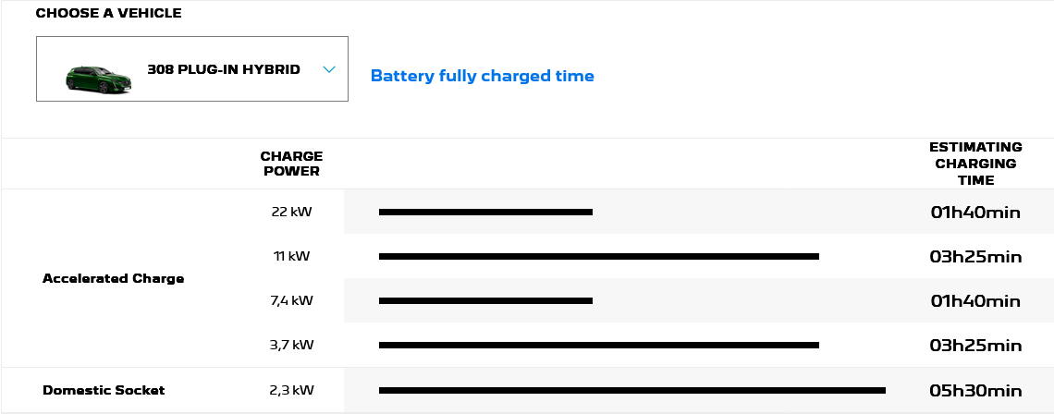The image size is (1054, 414).
Task: Click the 11 kW charging time bar
Action: (598, 257)
